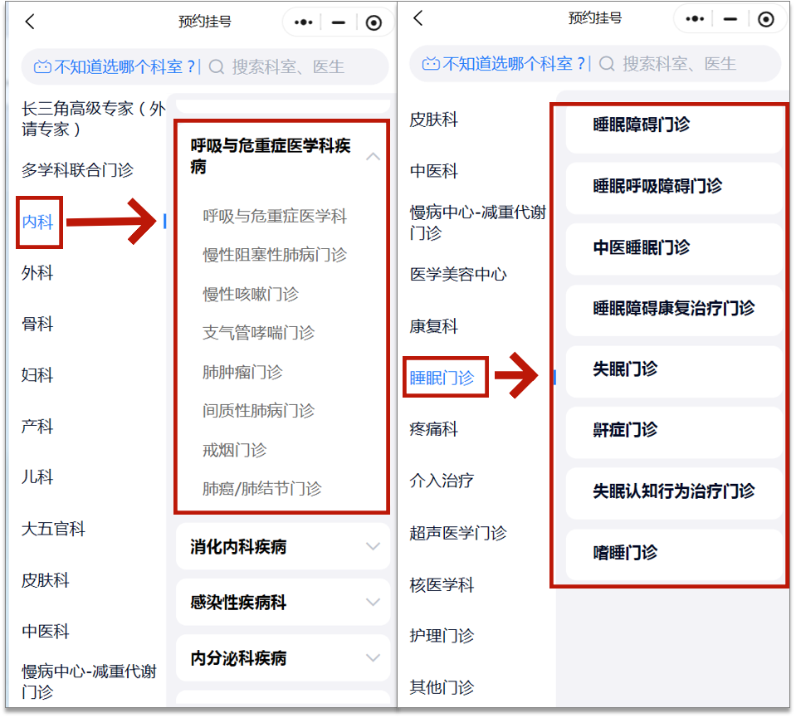Click the back arrow in the left screen header
Image resolution: width=796 pixels, height=718 pixels.
tap(30, 22)
